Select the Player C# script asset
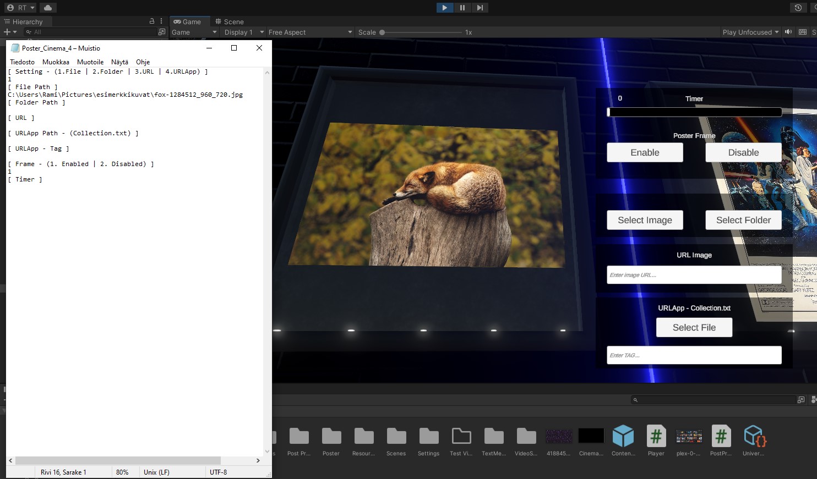 point(656,436)
